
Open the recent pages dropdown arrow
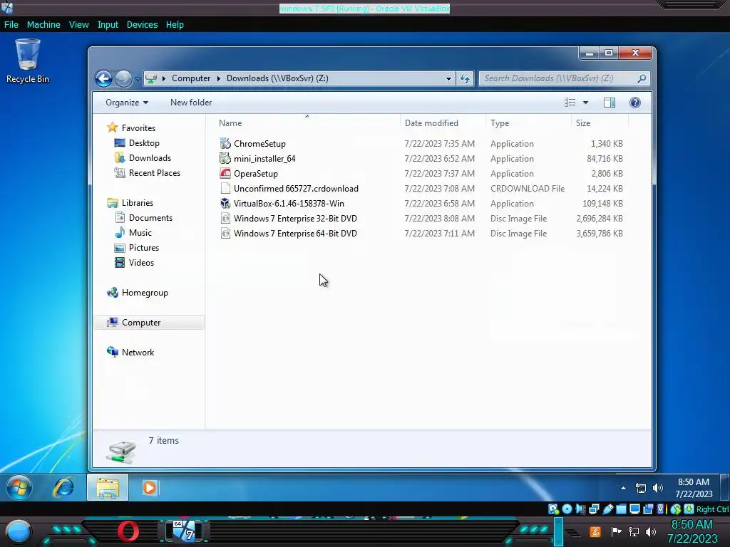click(x=138, y=78)
